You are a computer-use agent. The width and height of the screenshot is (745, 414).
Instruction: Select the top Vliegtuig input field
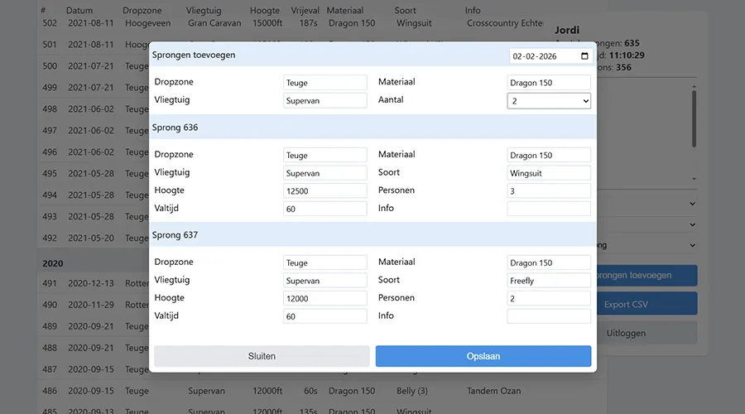coord(324,100)
